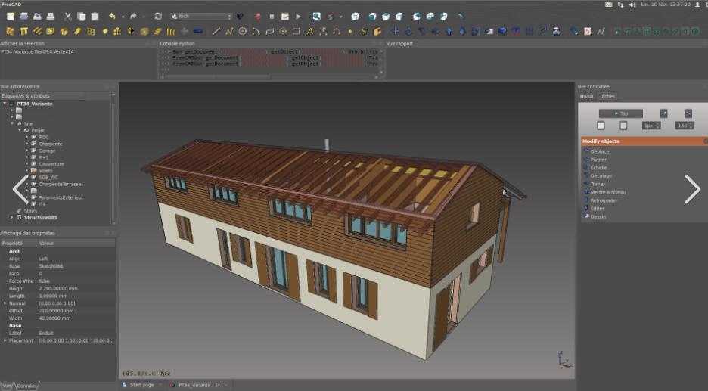The image size is (708, 391).
Task: Click the Paste clipboard icon
Action: click(x=95, y=17)
